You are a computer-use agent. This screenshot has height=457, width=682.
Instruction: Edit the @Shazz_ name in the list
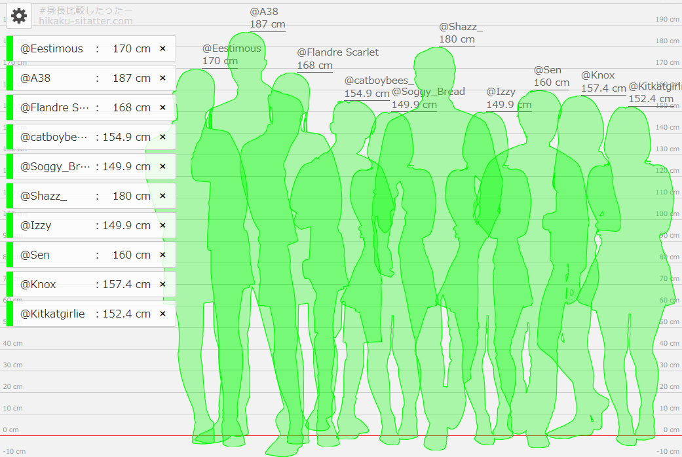(43, 196)
